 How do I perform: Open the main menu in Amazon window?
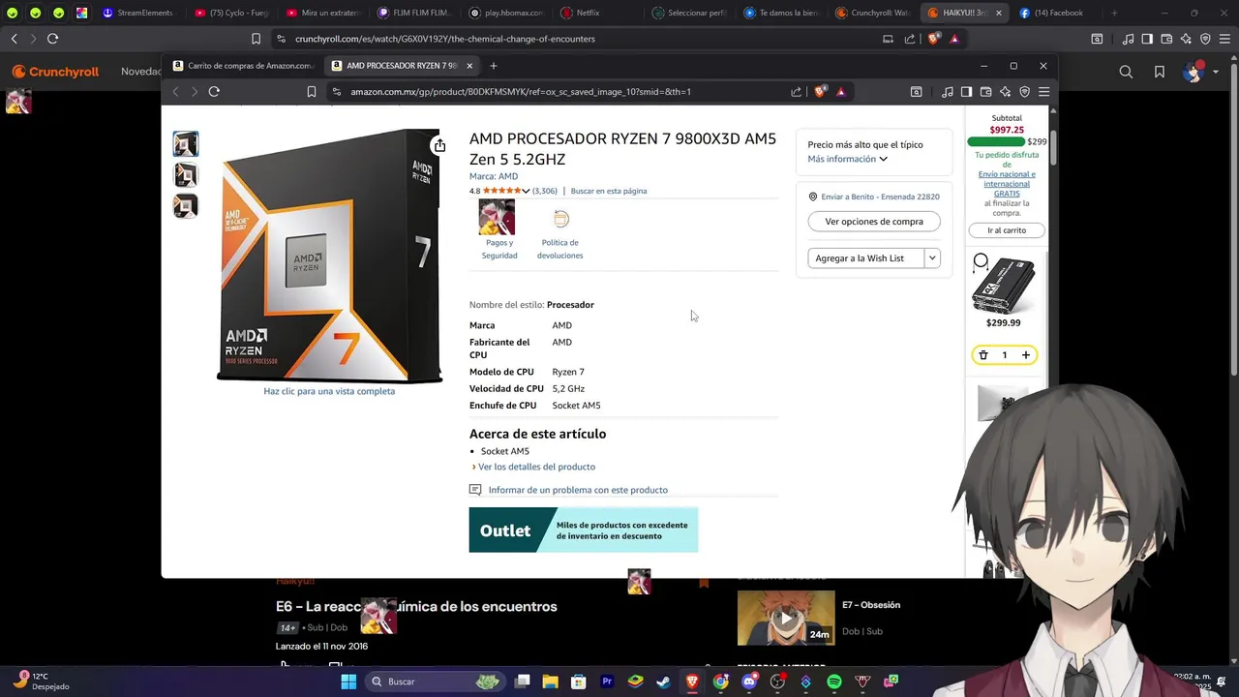[1043, 92]
